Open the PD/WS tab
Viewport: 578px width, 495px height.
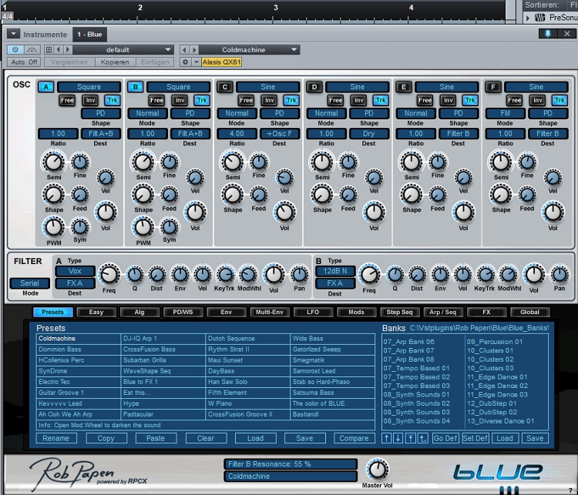(x=183, y=312)
